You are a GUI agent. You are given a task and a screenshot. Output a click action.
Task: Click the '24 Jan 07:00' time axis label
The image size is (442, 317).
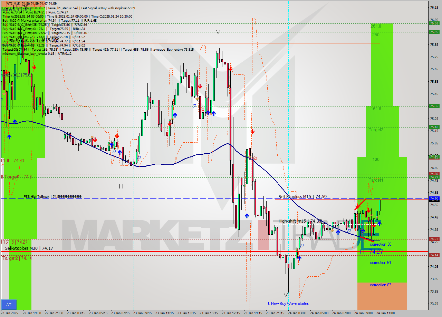tap(342, 313)
